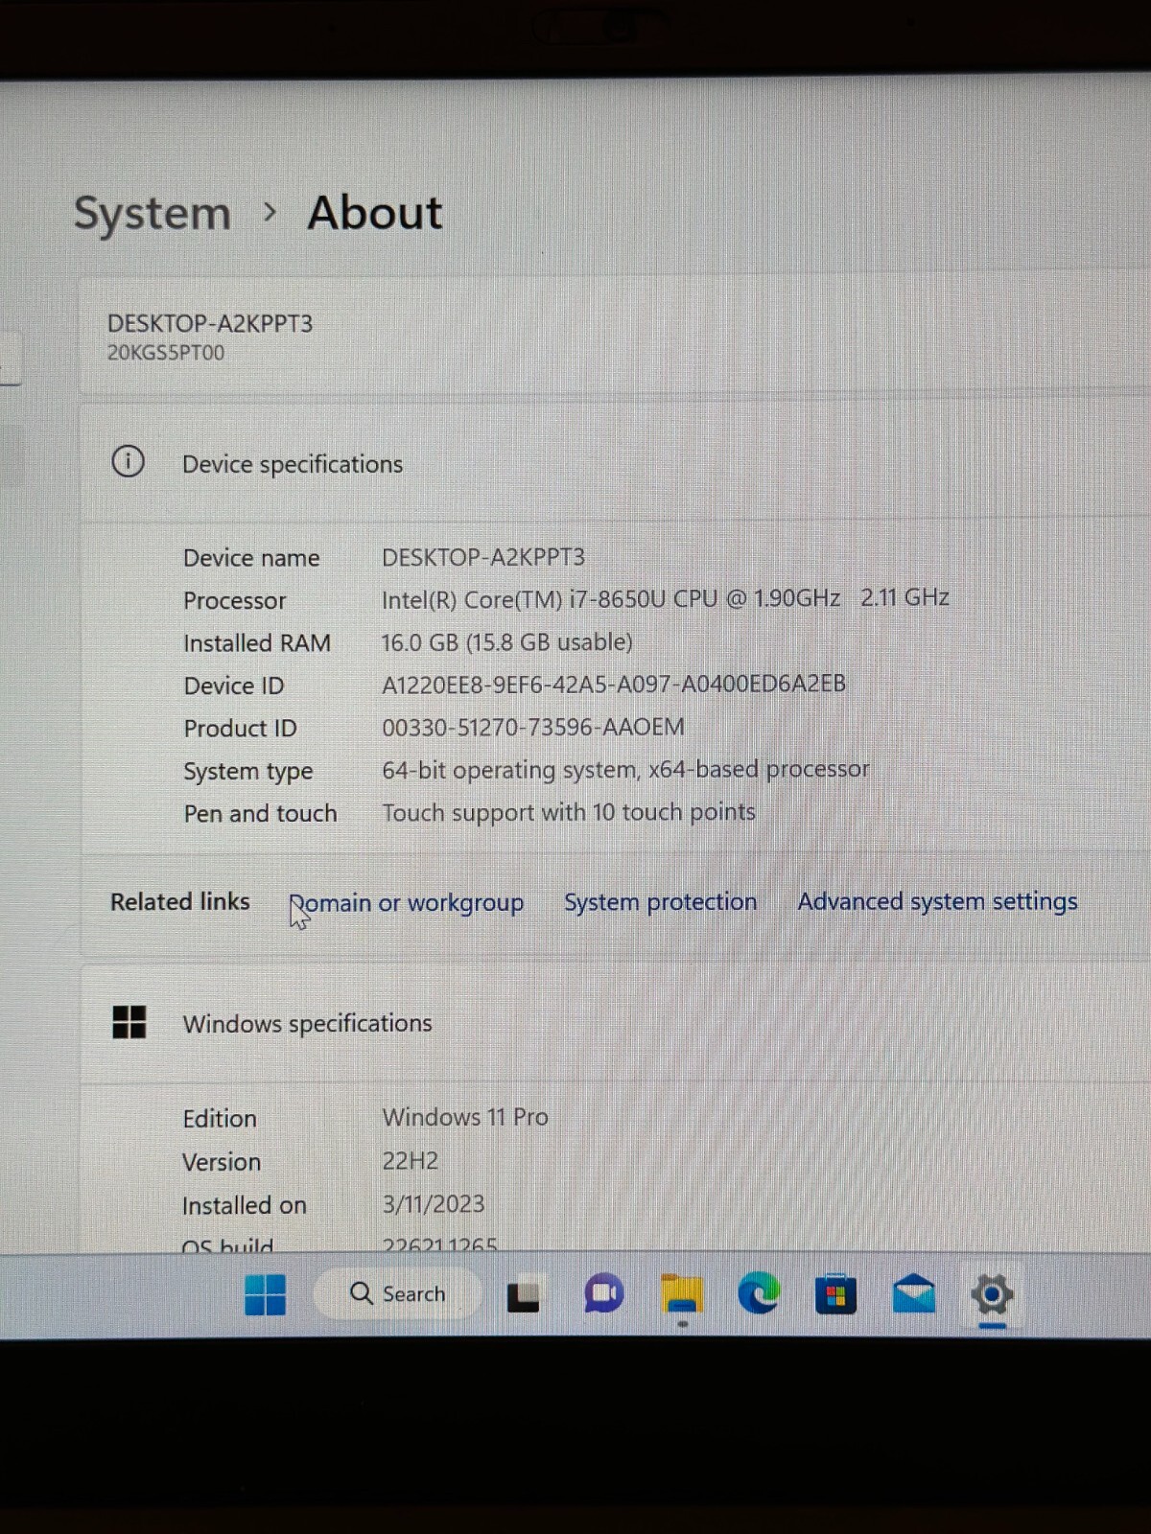The width and height of the screenshot is (1151, 1534).
Task: Click the taskbar Search box
Action: click(398, 1293)
